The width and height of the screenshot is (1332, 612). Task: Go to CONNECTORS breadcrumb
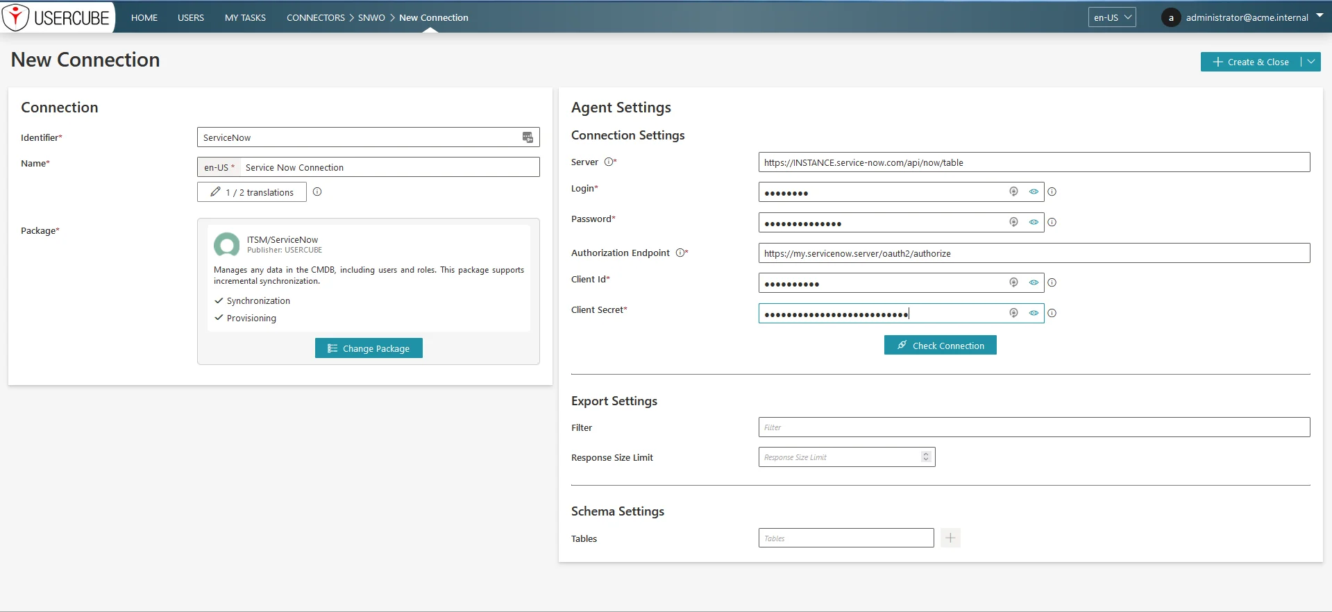pyautogui.click(x=316, y=18)
